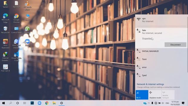The height and width of the screenshot is (106, 188).
Task: Click the battery tray icon
Action: 159,103
